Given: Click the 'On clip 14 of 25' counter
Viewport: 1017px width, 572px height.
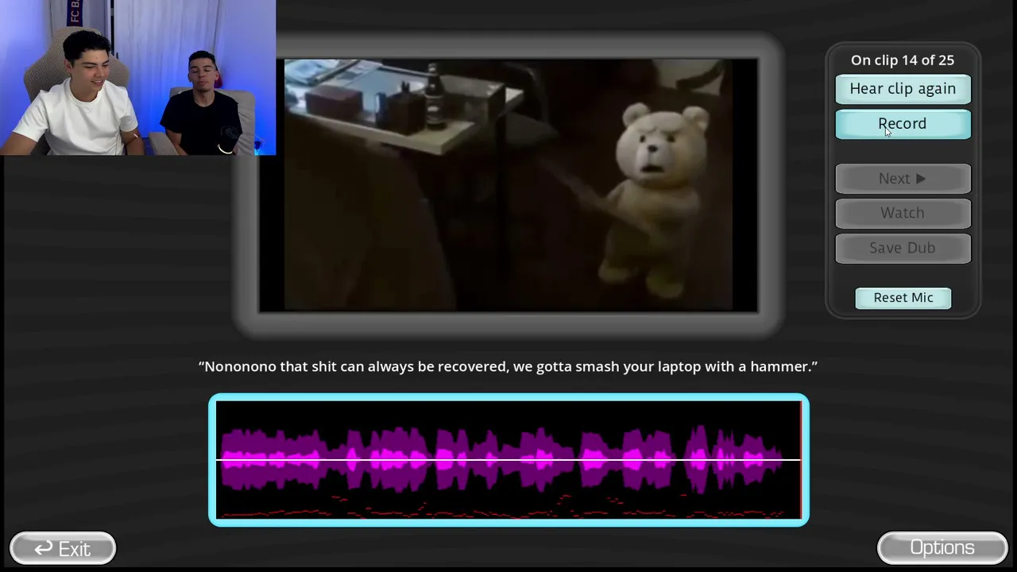Looking at the screenshot, I should click(x=903, y=60).
